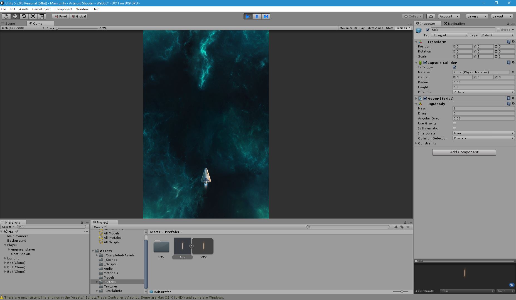Open Tag dropdown
This screenshot has height=300, width=516.
(x=449, y=35)
